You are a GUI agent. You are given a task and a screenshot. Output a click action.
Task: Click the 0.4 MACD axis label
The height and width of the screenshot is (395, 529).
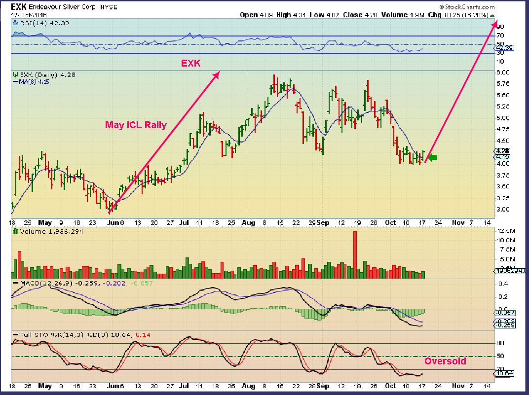click(503, 284)
